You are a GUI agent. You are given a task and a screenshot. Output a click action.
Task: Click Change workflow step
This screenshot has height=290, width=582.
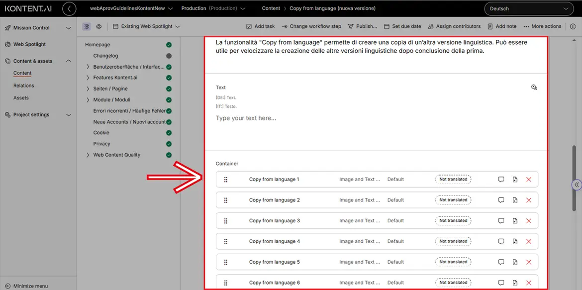[311, 26]
